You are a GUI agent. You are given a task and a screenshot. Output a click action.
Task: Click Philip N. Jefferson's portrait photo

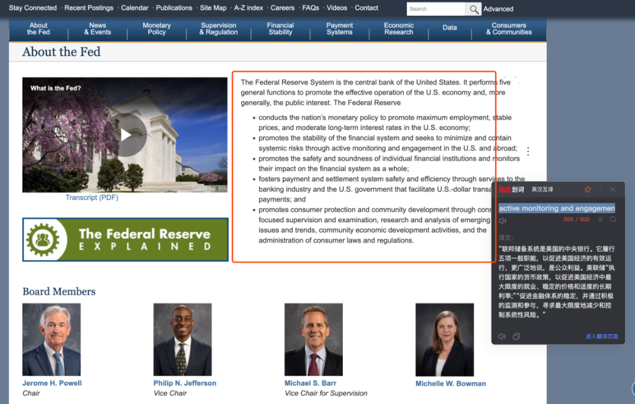[183, 339]
